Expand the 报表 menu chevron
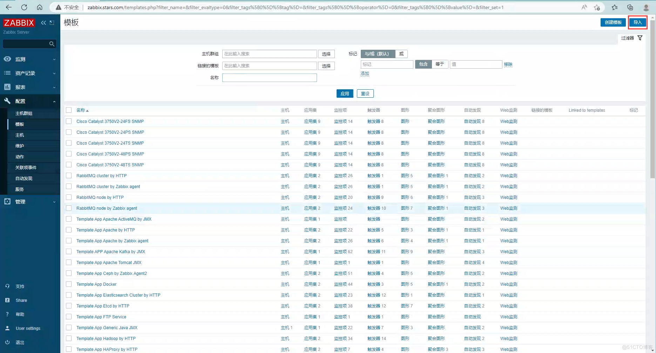This screenshot has height=353, width=656. [54, 87]
